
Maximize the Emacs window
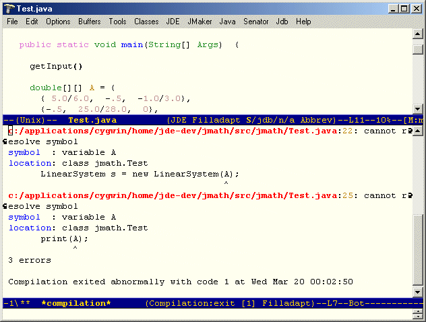pos(404,8)
